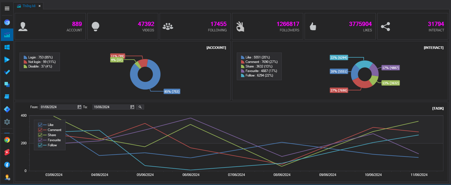Open the To date calendar picker
This screenshot has height=185, width=451.
click(132, 107)
